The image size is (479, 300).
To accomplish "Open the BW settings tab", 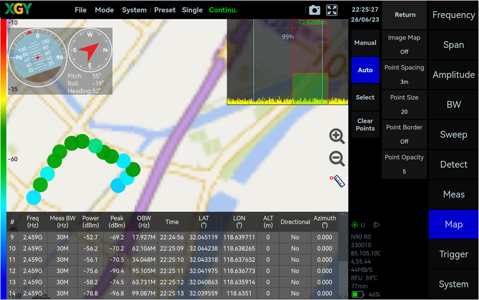I will [x=454, y=104].
